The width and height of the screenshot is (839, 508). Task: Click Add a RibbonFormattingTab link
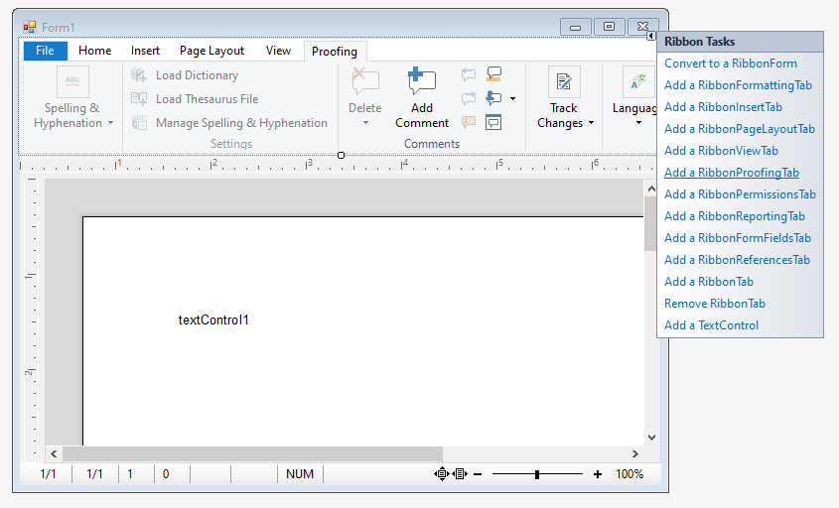(x=739, y=85)
